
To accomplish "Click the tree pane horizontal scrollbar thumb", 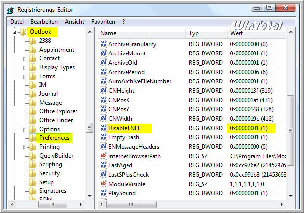I will 52,204.
